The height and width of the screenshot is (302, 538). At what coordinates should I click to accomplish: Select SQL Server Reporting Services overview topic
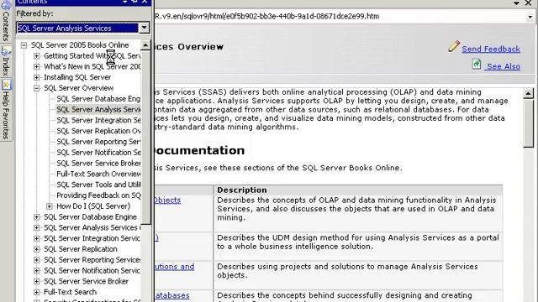(x=98, y=142)
